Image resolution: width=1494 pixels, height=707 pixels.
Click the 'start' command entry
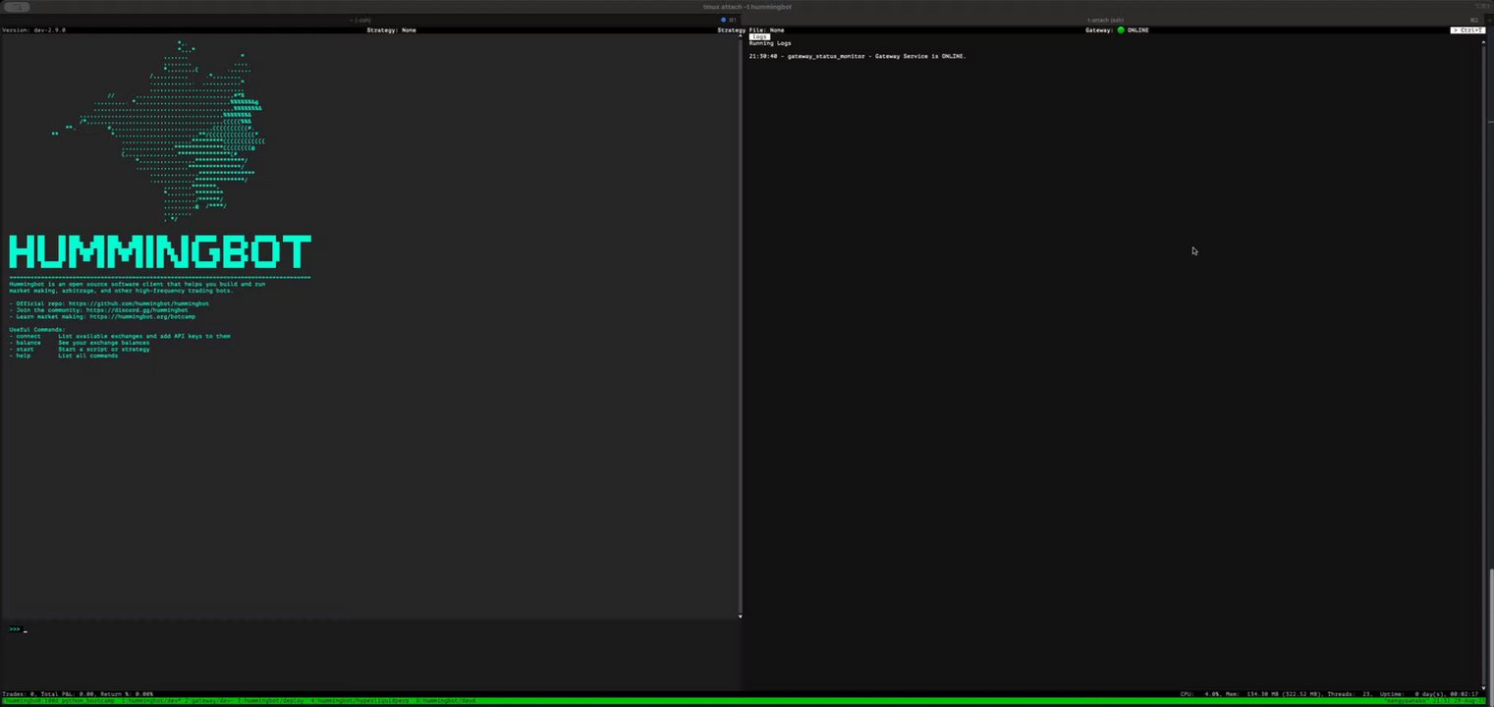25,349
